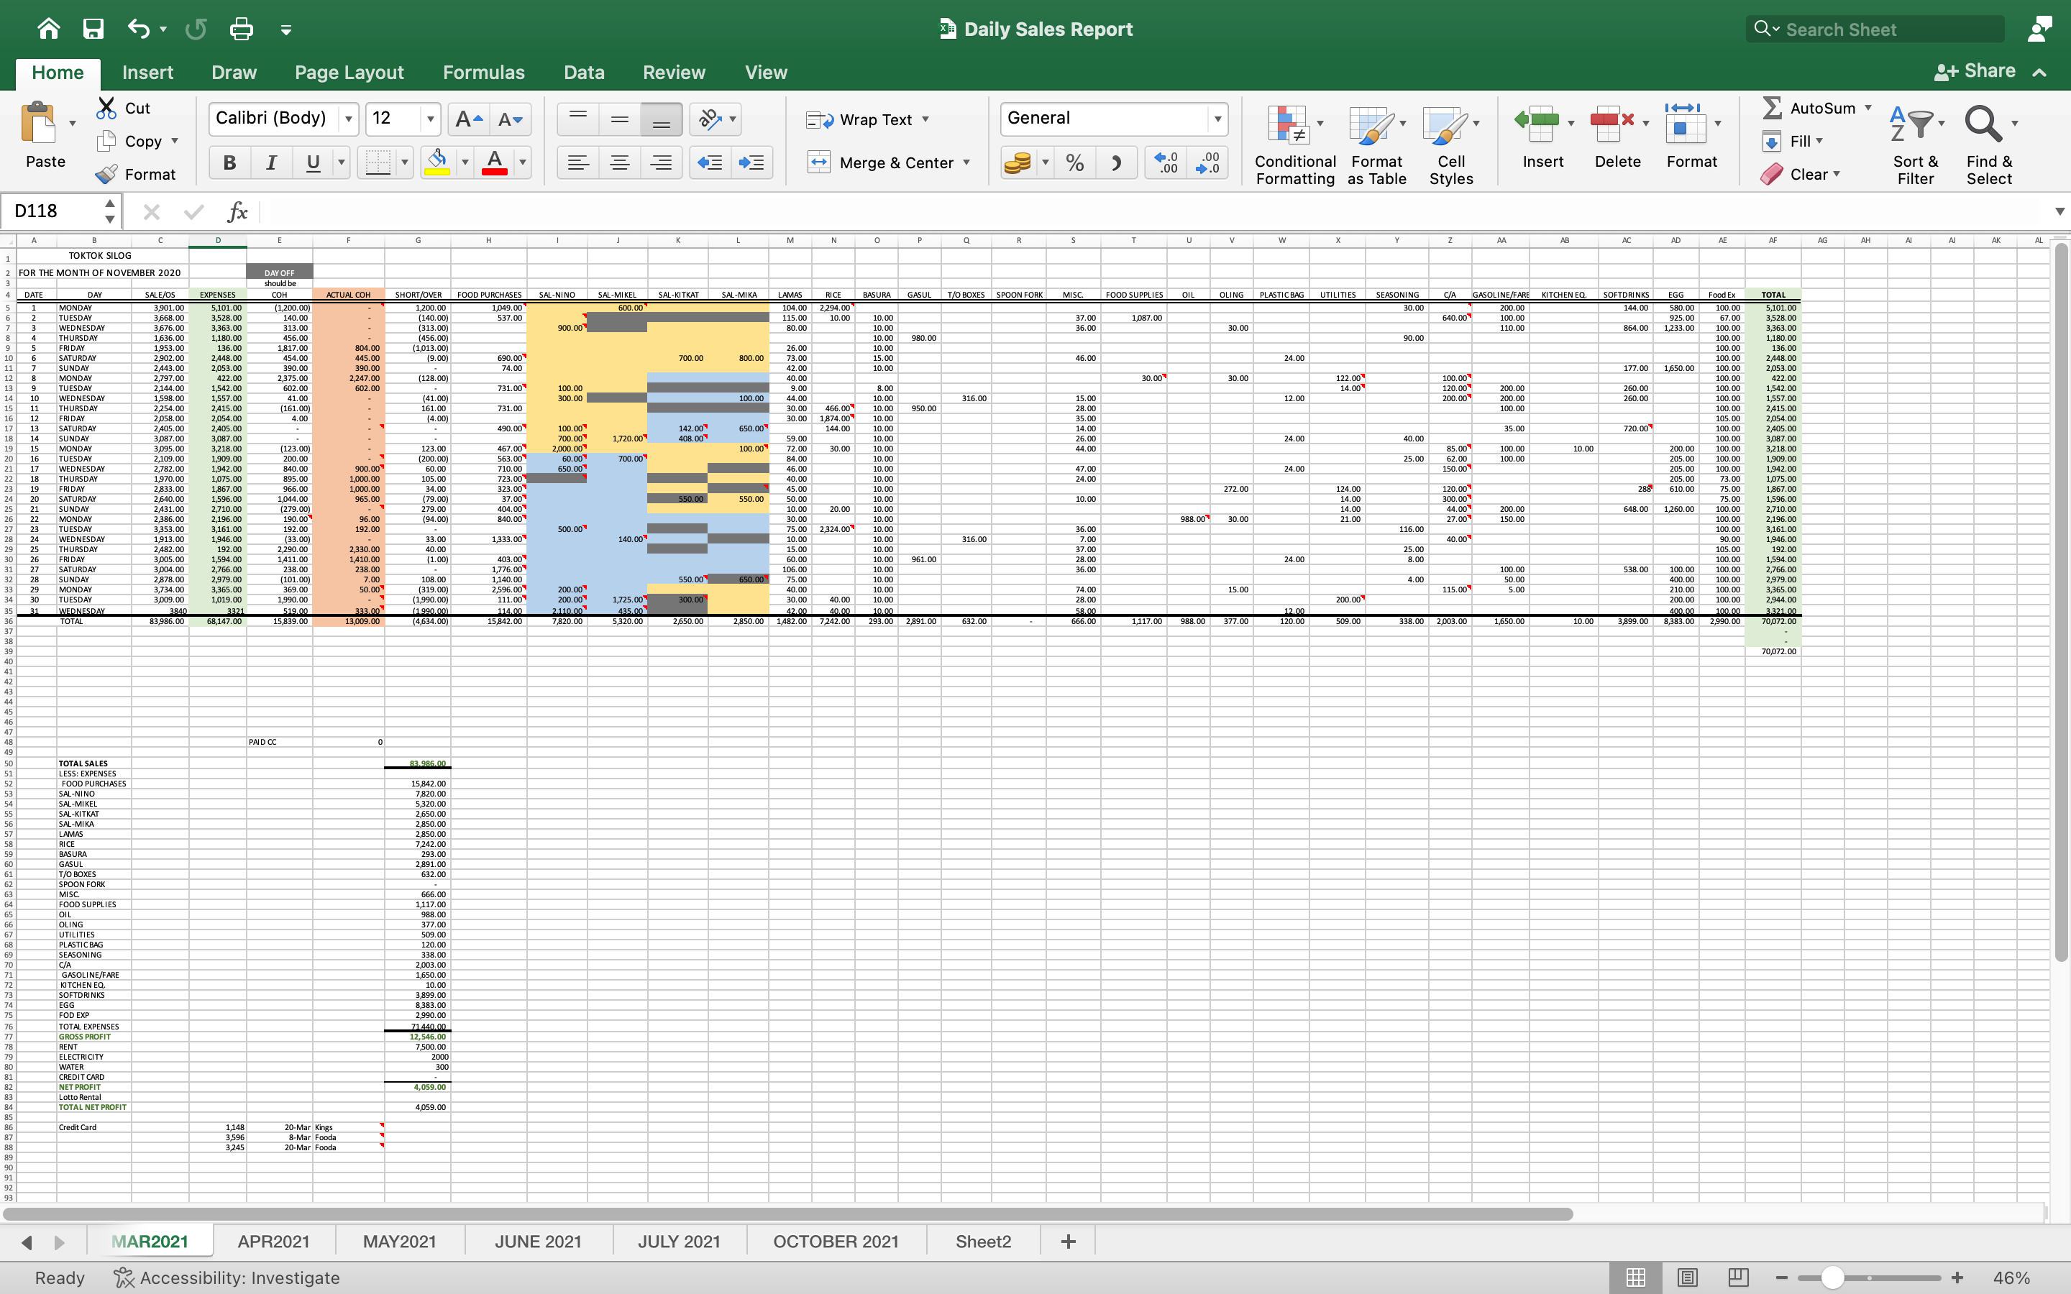Add a new sheet with plus button
2071x1294 pixels.
[1068, 1242]
